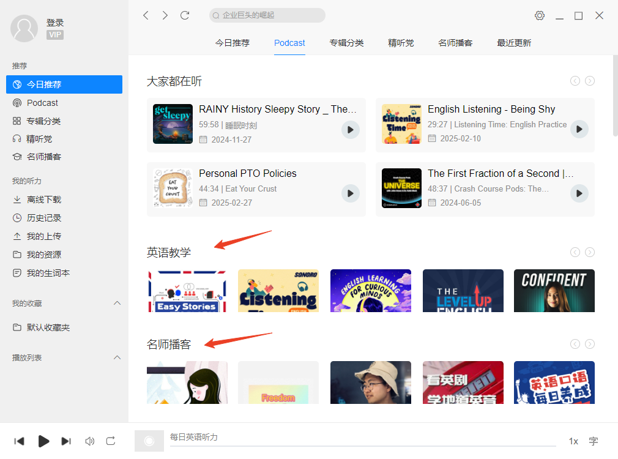618x459 pixels.
Task: Go back with the left arrow button
Action: [146, 15]
